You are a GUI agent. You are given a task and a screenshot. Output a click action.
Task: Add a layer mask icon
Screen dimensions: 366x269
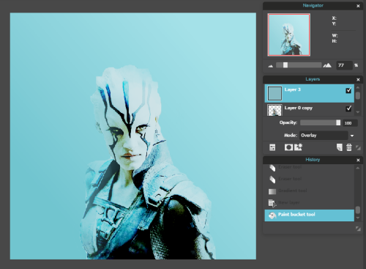tap(288, 147)
